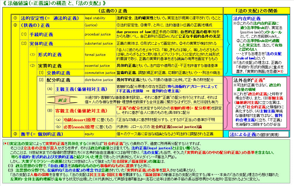The image size is (294, 186).
Task: Click the English term 'essential justice'
Action: click(97, 66)
